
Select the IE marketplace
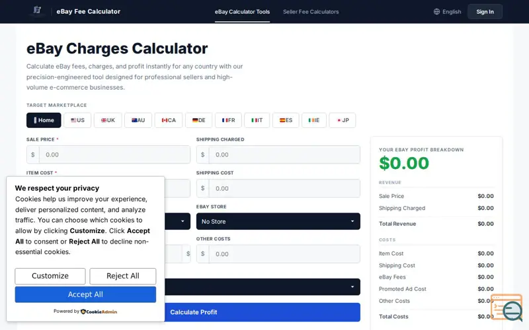point(313,120)
